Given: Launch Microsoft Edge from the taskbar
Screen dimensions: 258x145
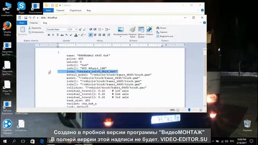Looking at the screenshot, I should [42, 141].
